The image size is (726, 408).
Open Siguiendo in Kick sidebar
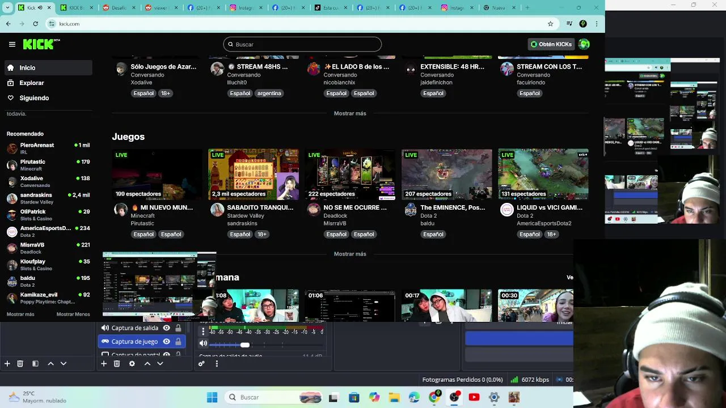48,98
